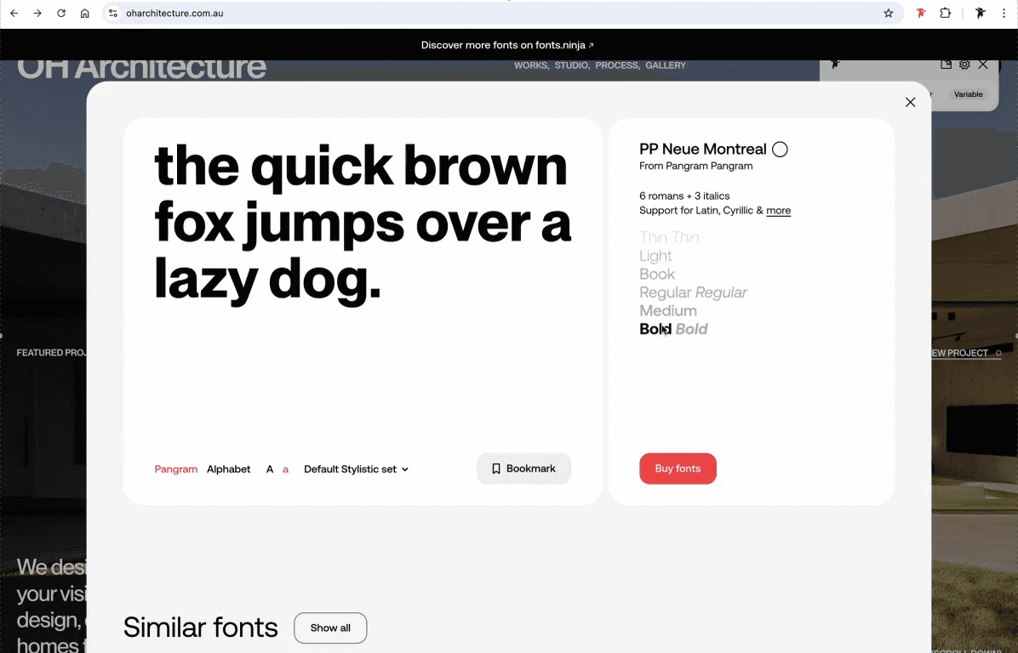Switch preview to Alphabet tab
Screen dimensions: 1018x653
tap(228, 468)
